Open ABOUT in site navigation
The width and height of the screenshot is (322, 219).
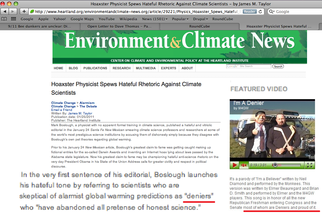click(x=187, y=68)
